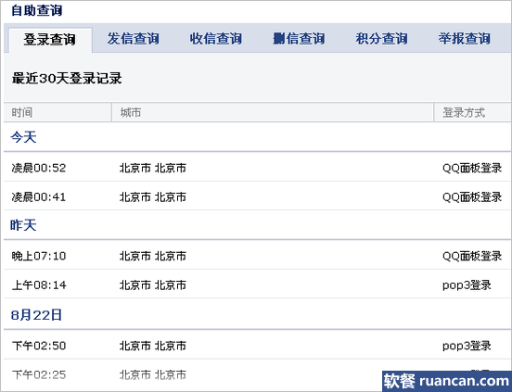Click the 下午02:25 time entry
This screenshot has height=392, width=512.
click(x=39, y=374)
